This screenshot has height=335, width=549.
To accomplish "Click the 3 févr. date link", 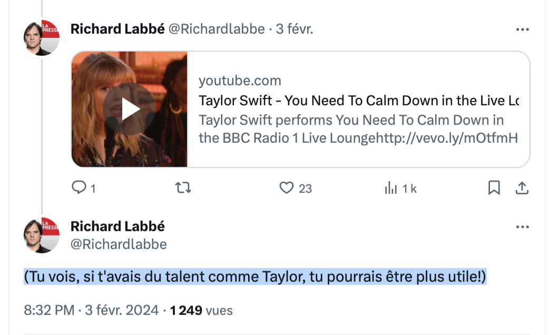I will 295,29.
